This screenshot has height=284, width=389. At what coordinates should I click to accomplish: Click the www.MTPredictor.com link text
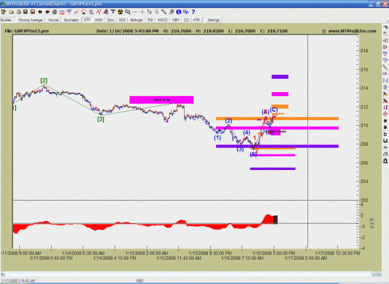[x=352, y=31]
